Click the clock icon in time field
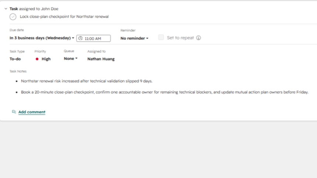The width and height of the screenshot is (317, 178). pyautogui.click(x=80, y=38)
